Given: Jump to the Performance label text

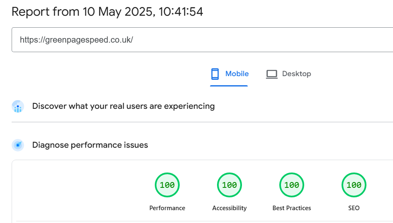Looking at the screenshot, I should pos(167,208).
